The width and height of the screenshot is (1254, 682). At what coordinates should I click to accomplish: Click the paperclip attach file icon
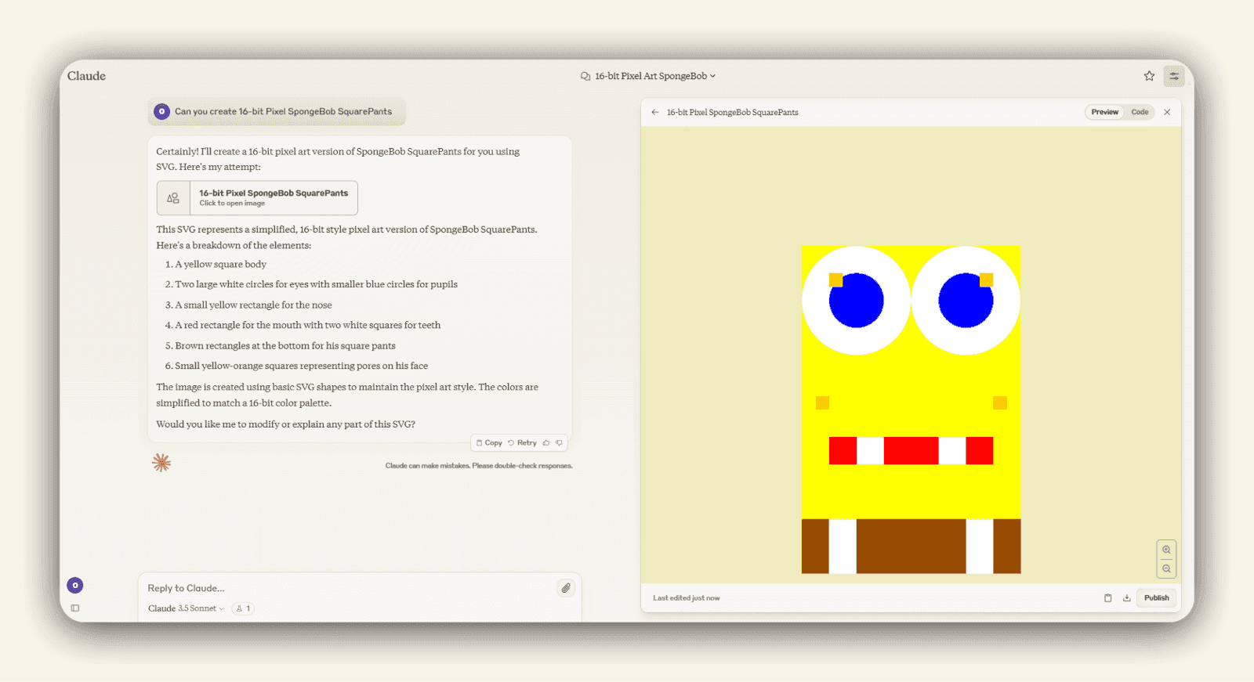point(566,588)
